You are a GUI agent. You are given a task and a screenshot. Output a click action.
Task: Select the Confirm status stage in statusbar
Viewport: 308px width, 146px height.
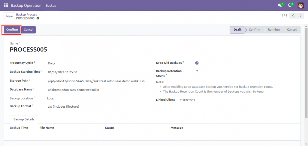[255, 30]
